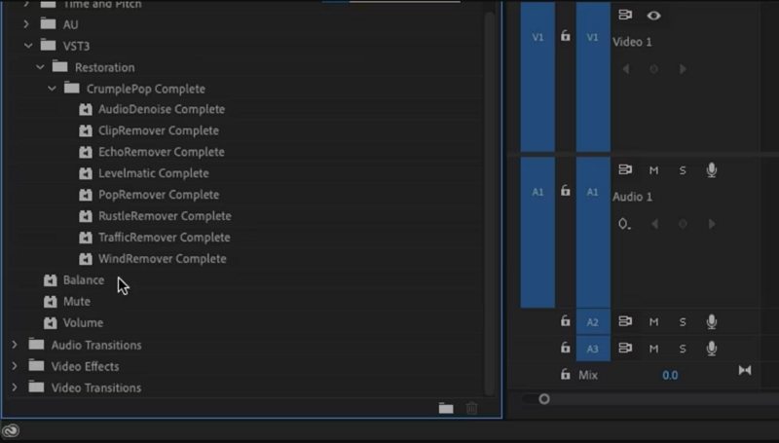Go to previous keyframe on Audio 1
Screen dimensions: 779x443
(654, 224)
